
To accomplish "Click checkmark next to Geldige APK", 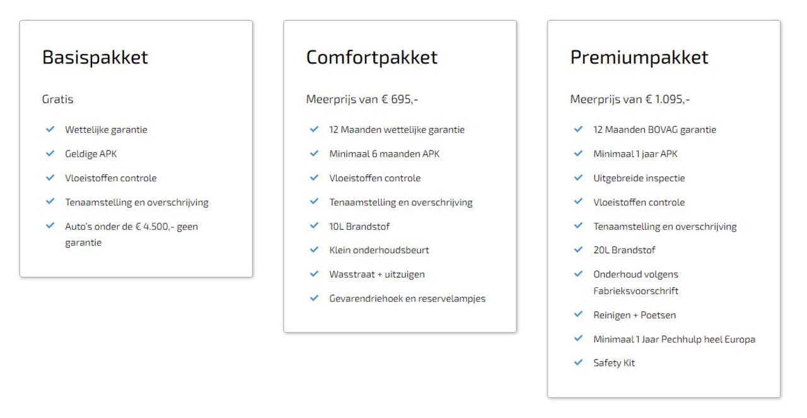I will point(50,154).
